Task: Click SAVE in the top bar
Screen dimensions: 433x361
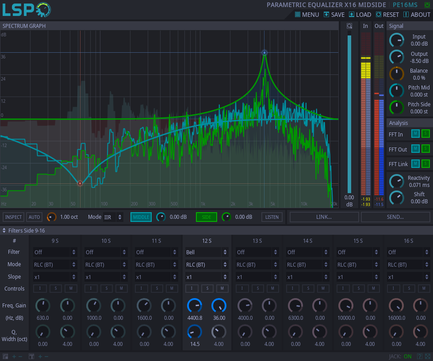Action: click(x=334, y=15)
